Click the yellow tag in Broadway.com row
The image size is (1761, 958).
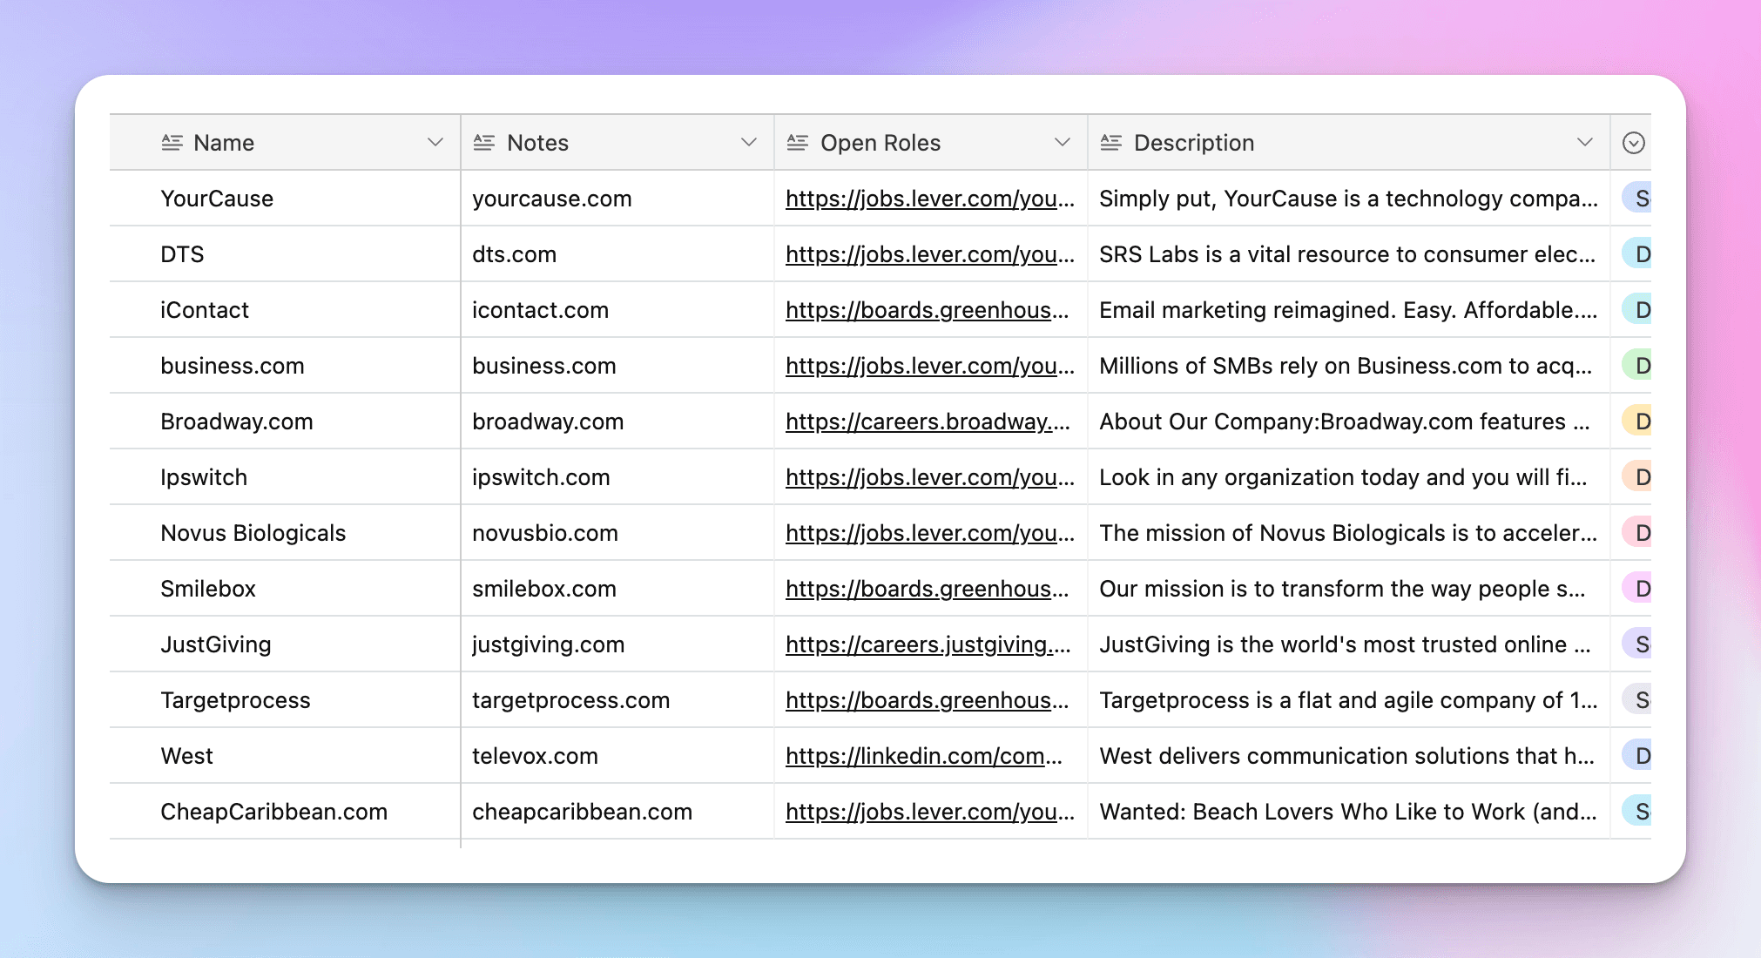pyautogui.click(x=1638, y=422)
